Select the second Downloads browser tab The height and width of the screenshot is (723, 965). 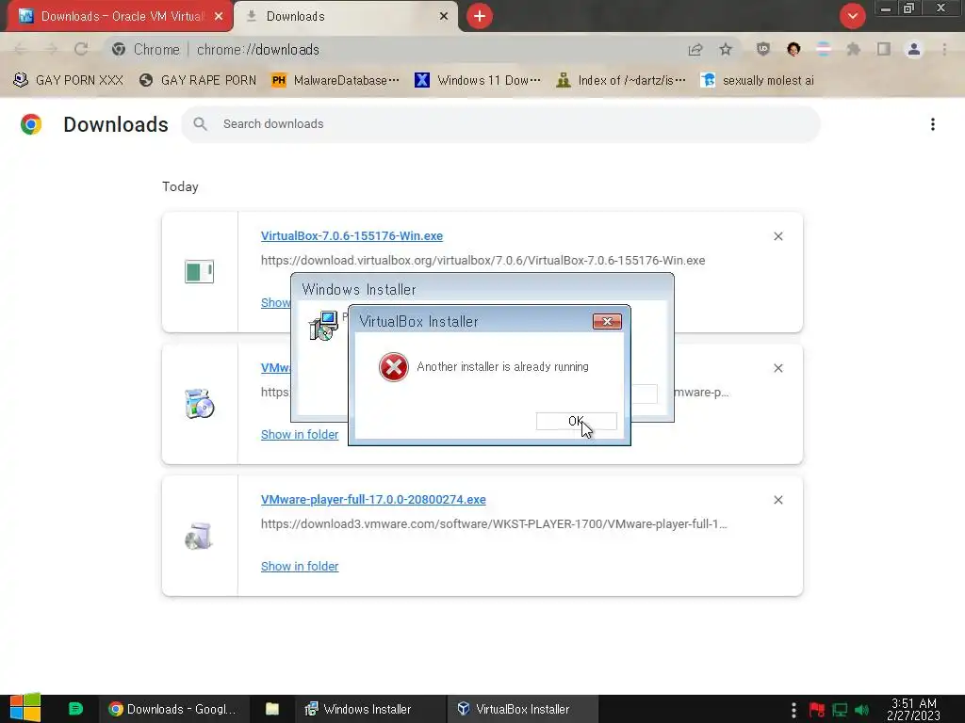[x=345, y=16]
